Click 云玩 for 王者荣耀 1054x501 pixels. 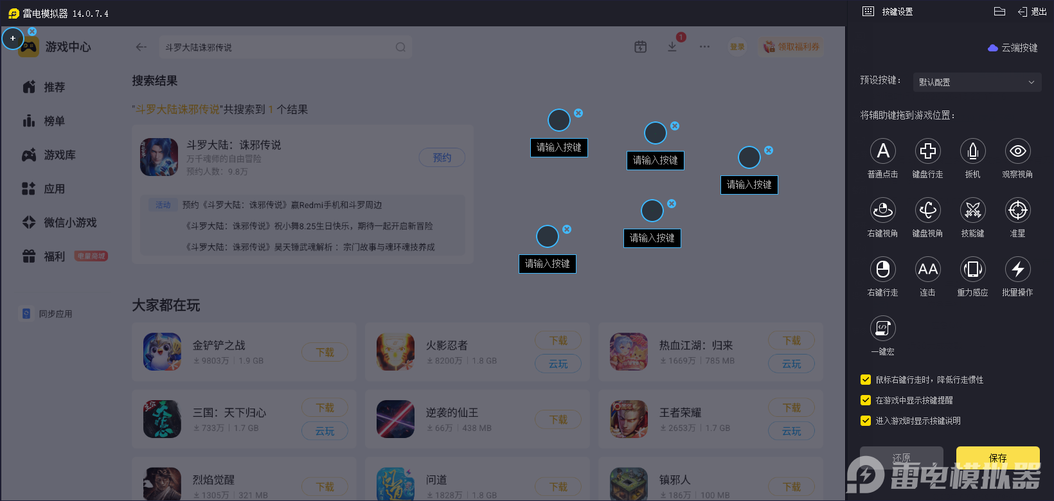click(x=792, y=431)
